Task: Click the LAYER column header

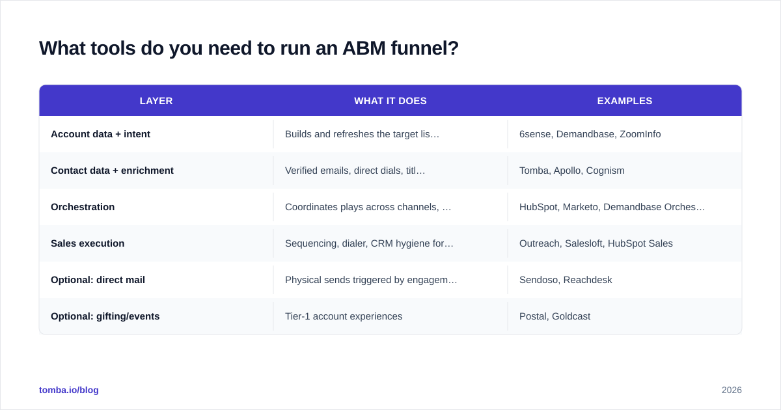Action: [156, 101]
